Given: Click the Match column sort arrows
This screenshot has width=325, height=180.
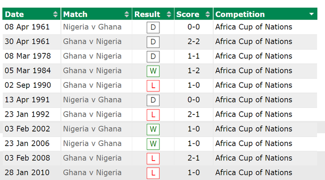Looking at the screenshot, I should pos(127,14).
